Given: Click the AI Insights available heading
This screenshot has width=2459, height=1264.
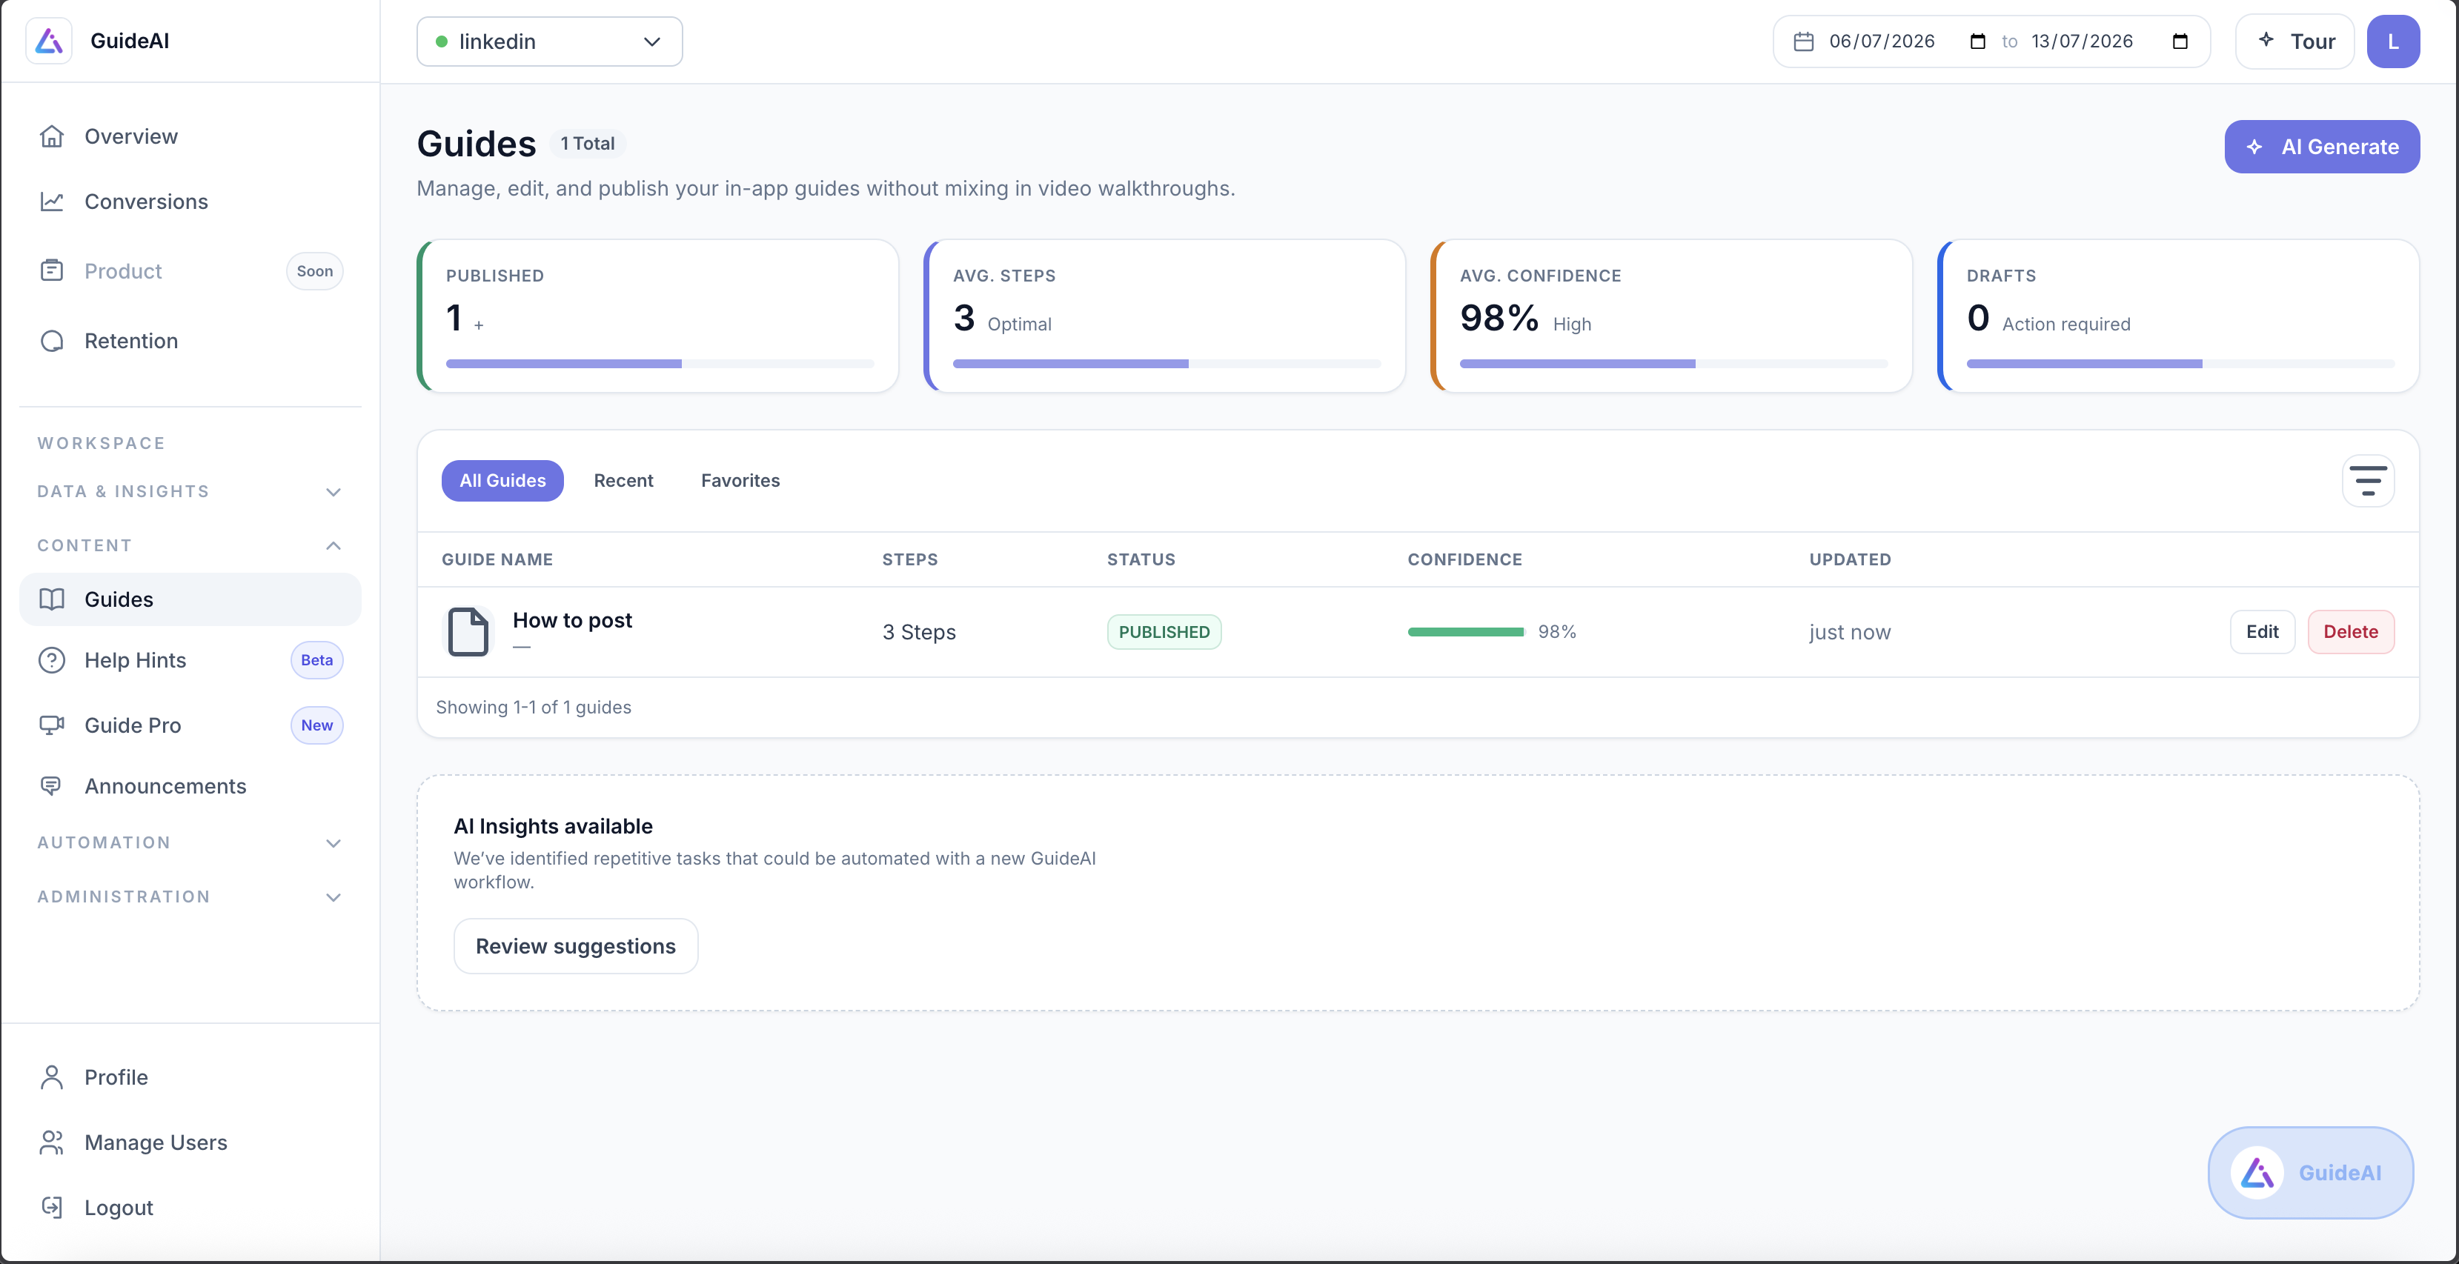Looking at the screenshot, I should (553, 827).
